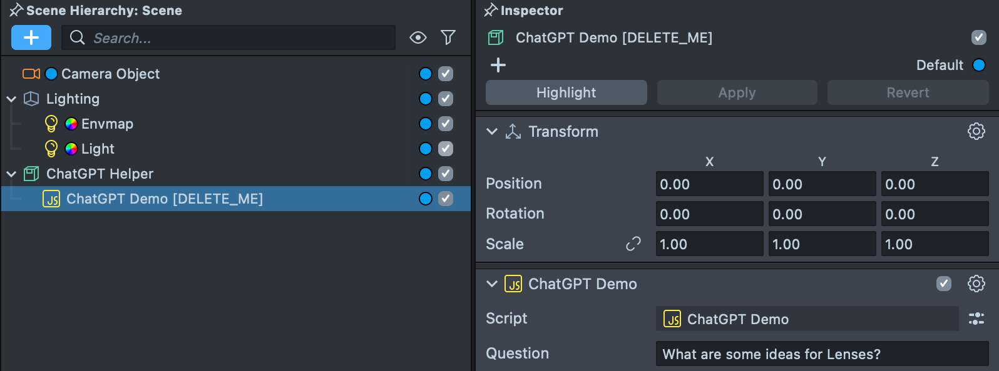Viewport: 999px width, 371px height.
Task: Disable the Camera Object checkbox
Action: [x=446, y=74]
